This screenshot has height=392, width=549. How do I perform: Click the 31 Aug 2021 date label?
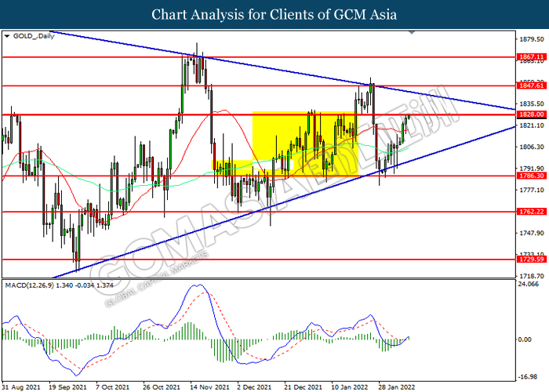pos(20,387)
